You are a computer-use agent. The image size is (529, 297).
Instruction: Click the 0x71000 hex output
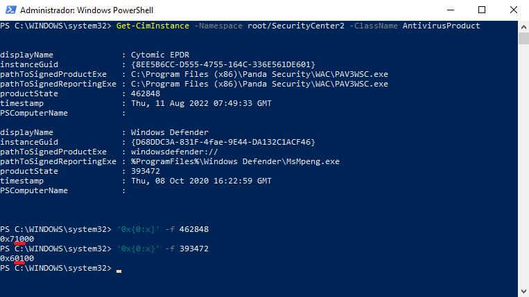point(17,238)
